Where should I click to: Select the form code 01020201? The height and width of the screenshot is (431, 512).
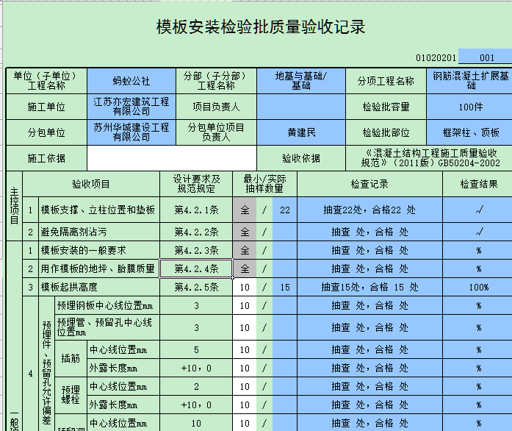point(436,58)
